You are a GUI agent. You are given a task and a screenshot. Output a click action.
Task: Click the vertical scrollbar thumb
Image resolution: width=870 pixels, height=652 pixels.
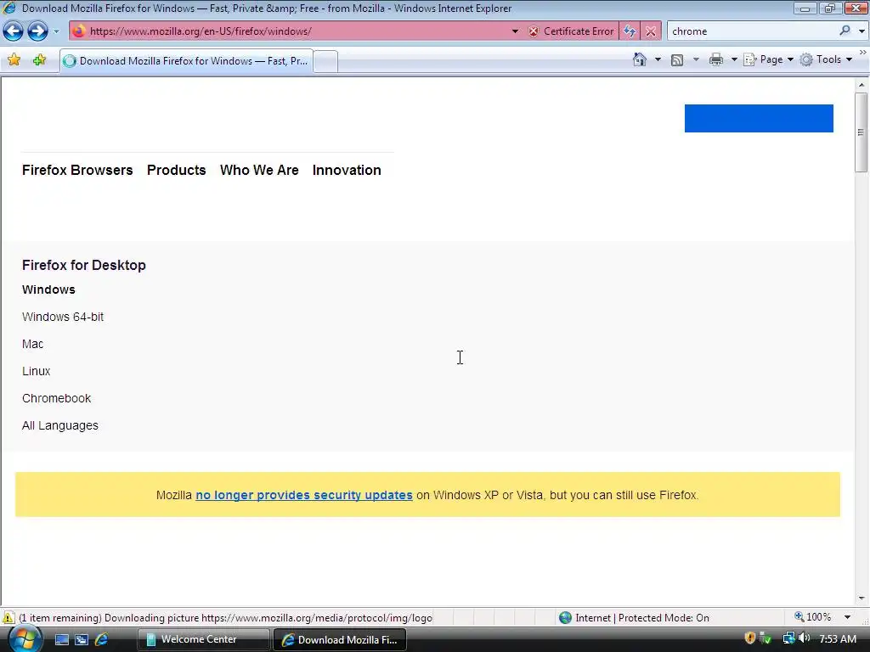[x=862, y=132]
